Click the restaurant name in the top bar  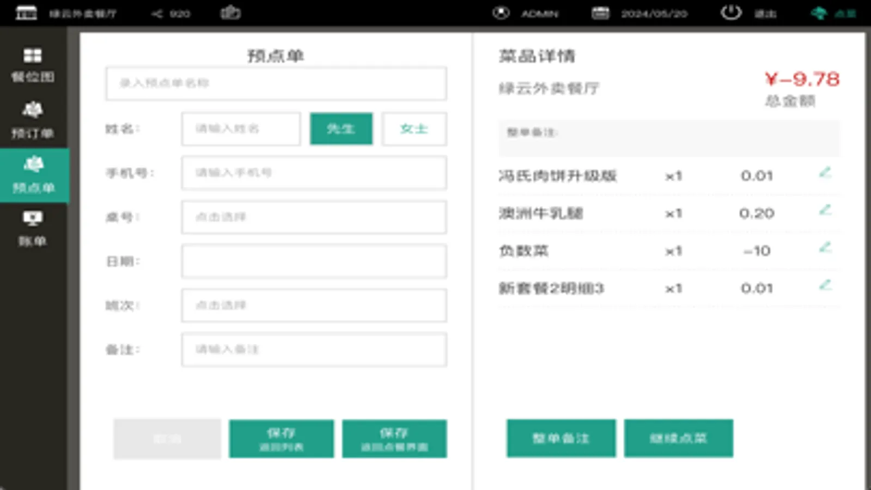tap(83, 14)
